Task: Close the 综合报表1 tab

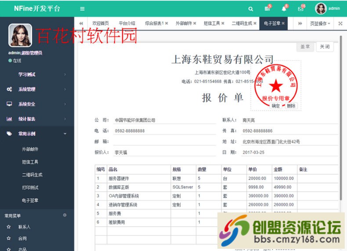Action: (166, 23)
